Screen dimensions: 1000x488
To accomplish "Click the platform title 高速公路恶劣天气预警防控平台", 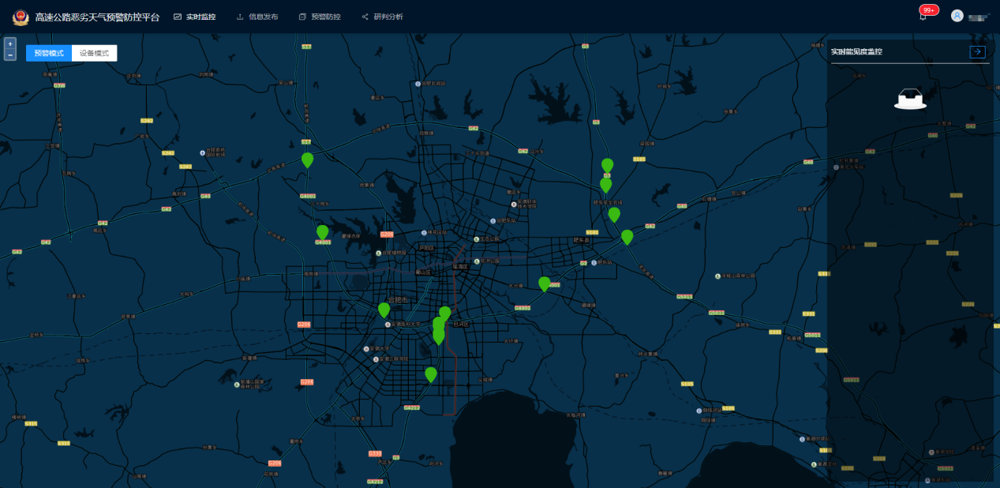I will click(97, 17).
